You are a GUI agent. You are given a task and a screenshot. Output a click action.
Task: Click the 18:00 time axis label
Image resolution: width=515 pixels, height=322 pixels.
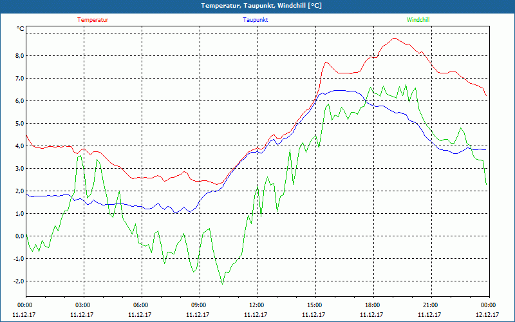(x=373, y=305)
